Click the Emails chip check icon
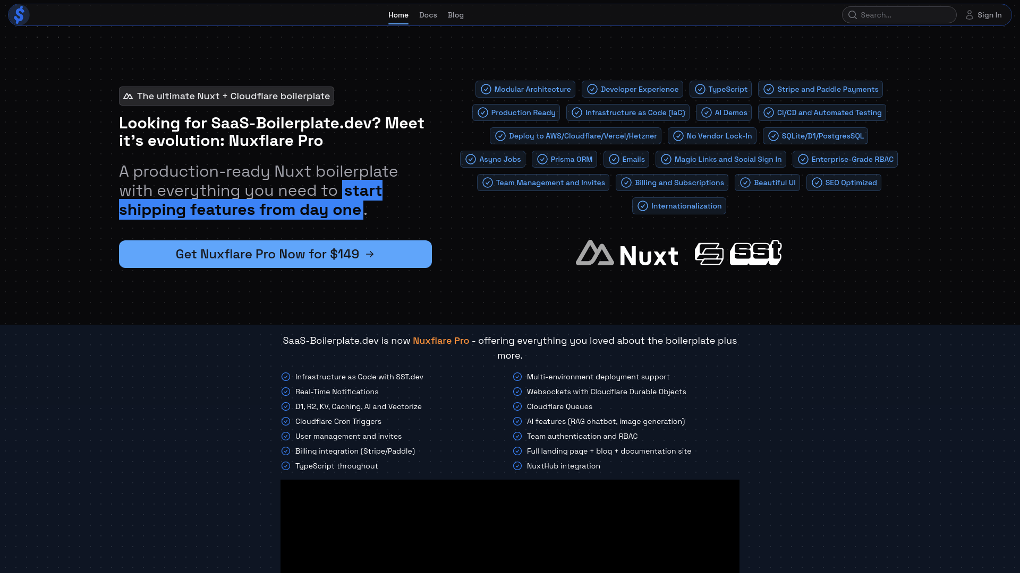Viewport: 1020px width, 573px height. pos(614,159)
